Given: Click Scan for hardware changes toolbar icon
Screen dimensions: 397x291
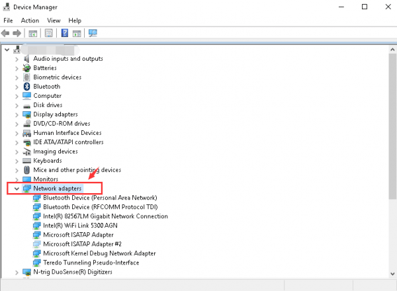Looking at the screenshot, I should (93, 33).
